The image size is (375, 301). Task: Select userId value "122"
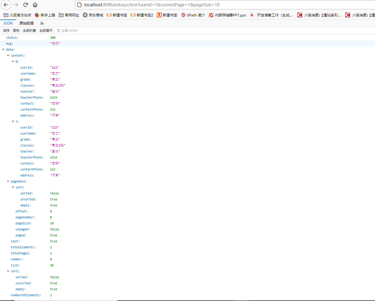click(55, 67)
